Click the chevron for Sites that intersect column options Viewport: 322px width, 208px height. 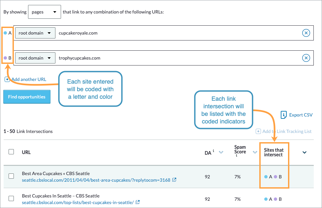[304, 152]
